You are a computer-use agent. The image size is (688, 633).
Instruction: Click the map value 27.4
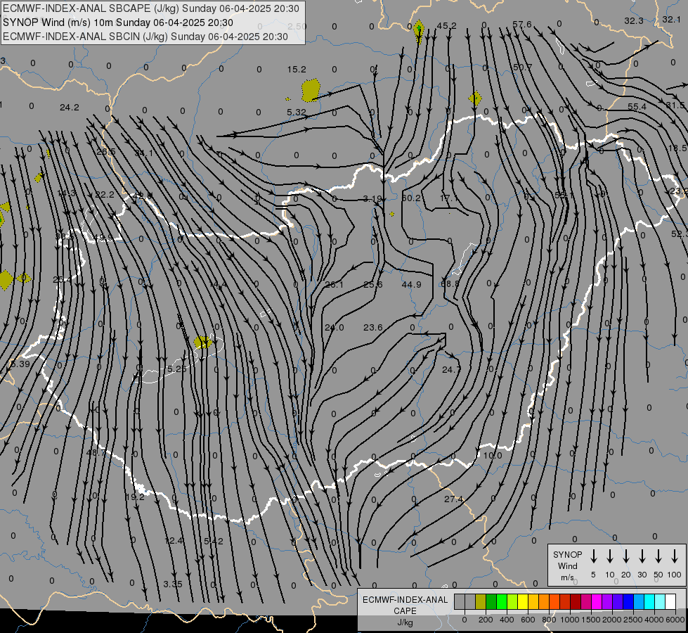click(x=453, y=499)
